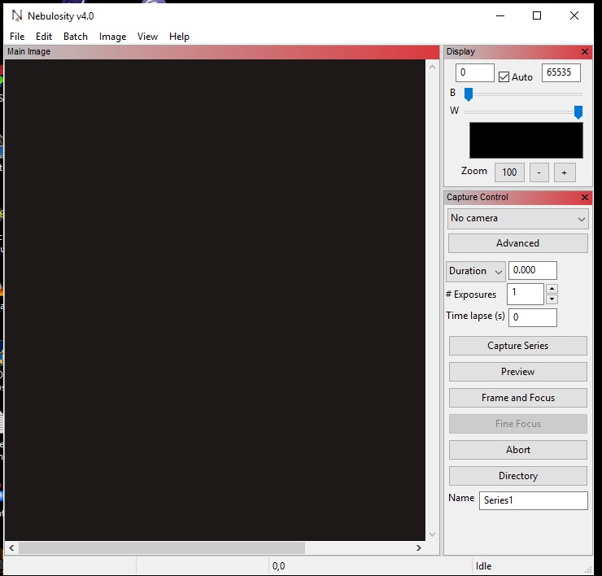Viewport: 602px width, 576px height.
Task: Click the horizontal scrollbar right arrow
Action: tap(418, 548)
